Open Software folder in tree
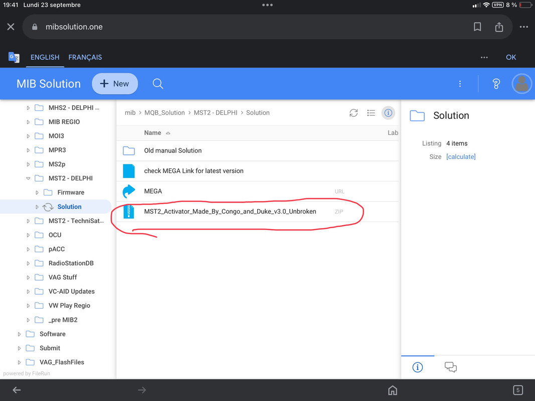The height and width of the screenshot is (401, 535). 52,334
